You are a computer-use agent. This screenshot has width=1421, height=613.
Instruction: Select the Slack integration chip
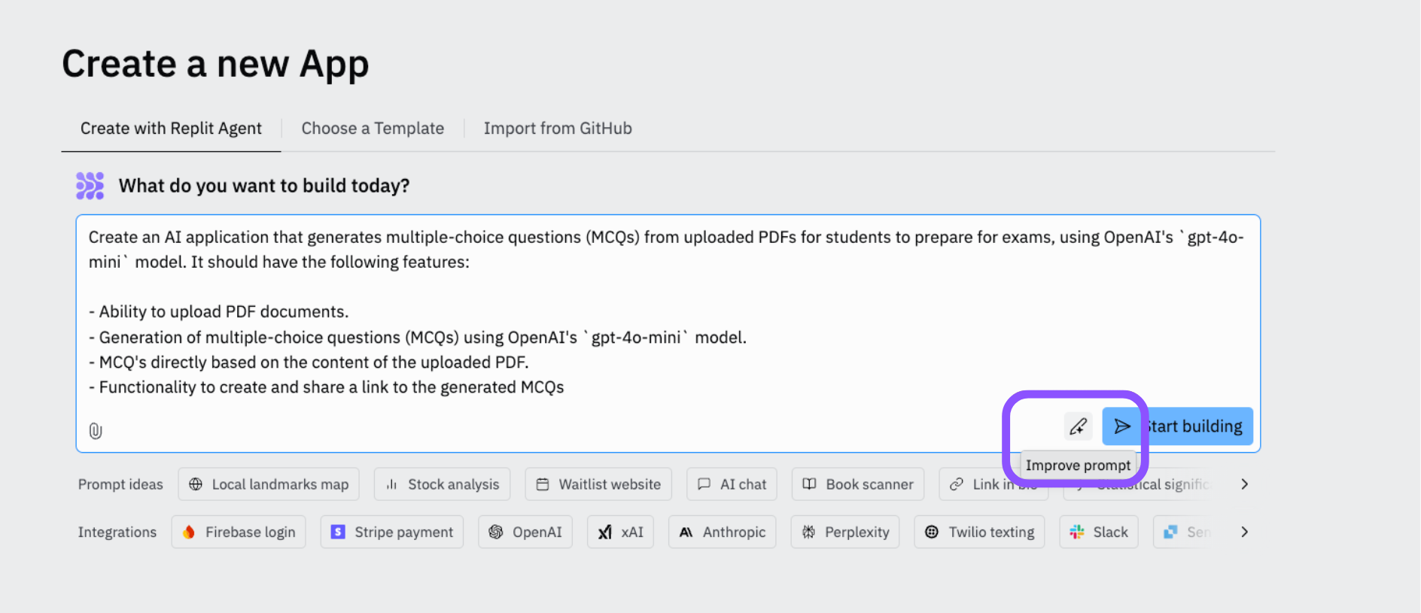1099,532
